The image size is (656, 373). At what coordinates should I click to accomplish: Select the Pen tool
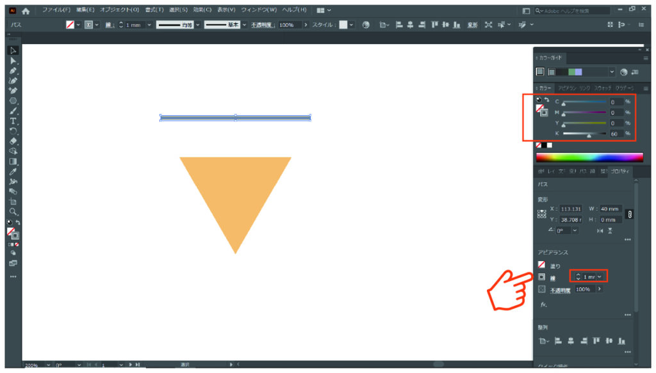point(13,71)
